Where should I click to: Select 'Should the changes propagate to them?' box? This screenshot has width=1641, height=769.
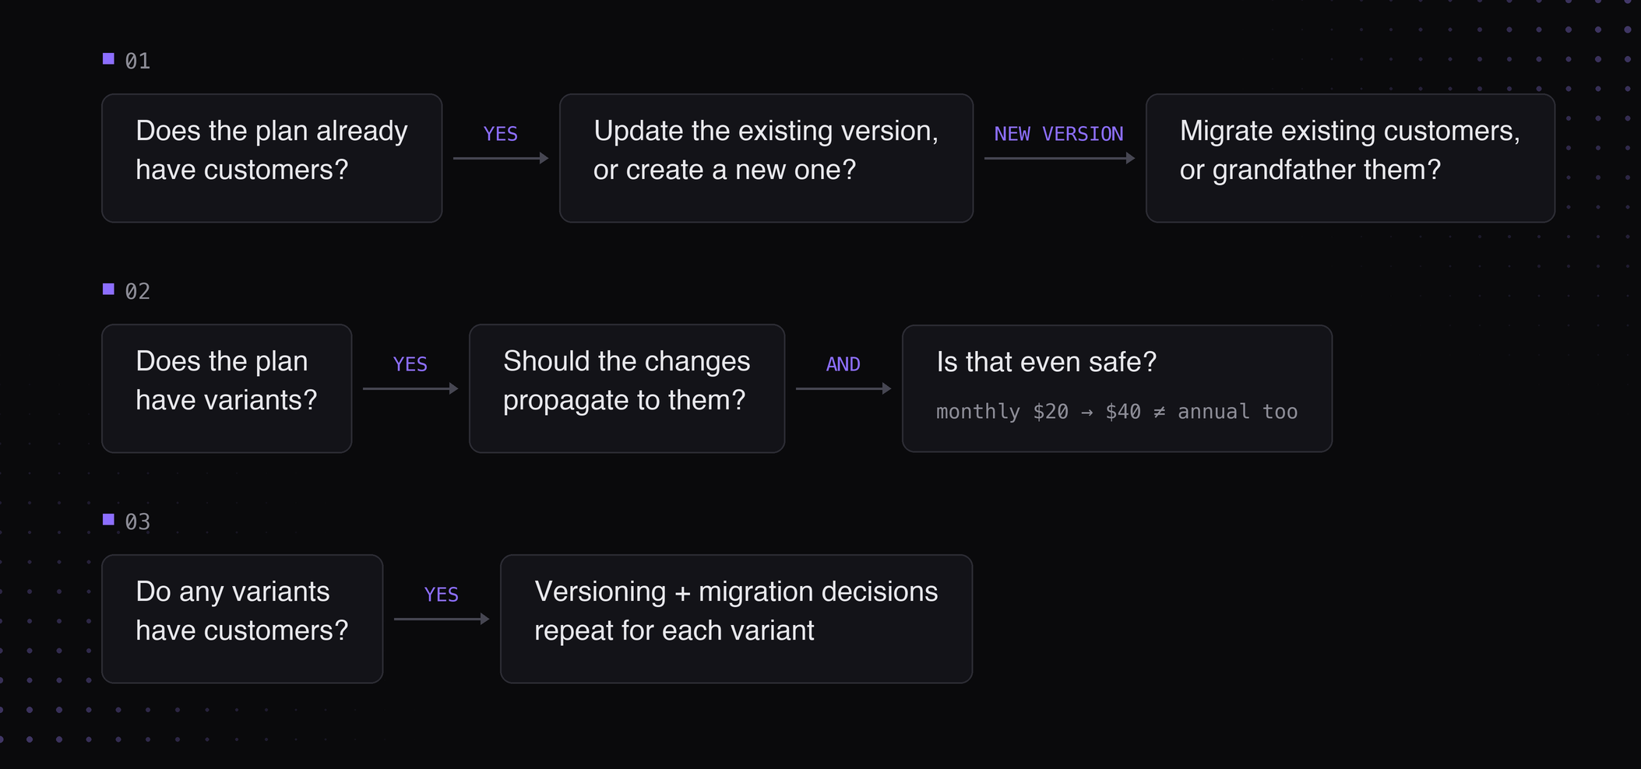tap(627, 388)
